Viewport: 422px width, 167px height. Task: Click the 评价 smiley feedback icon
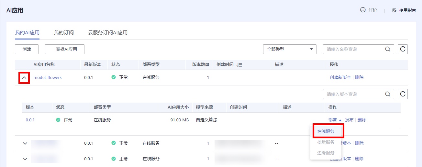click(363, 10)
